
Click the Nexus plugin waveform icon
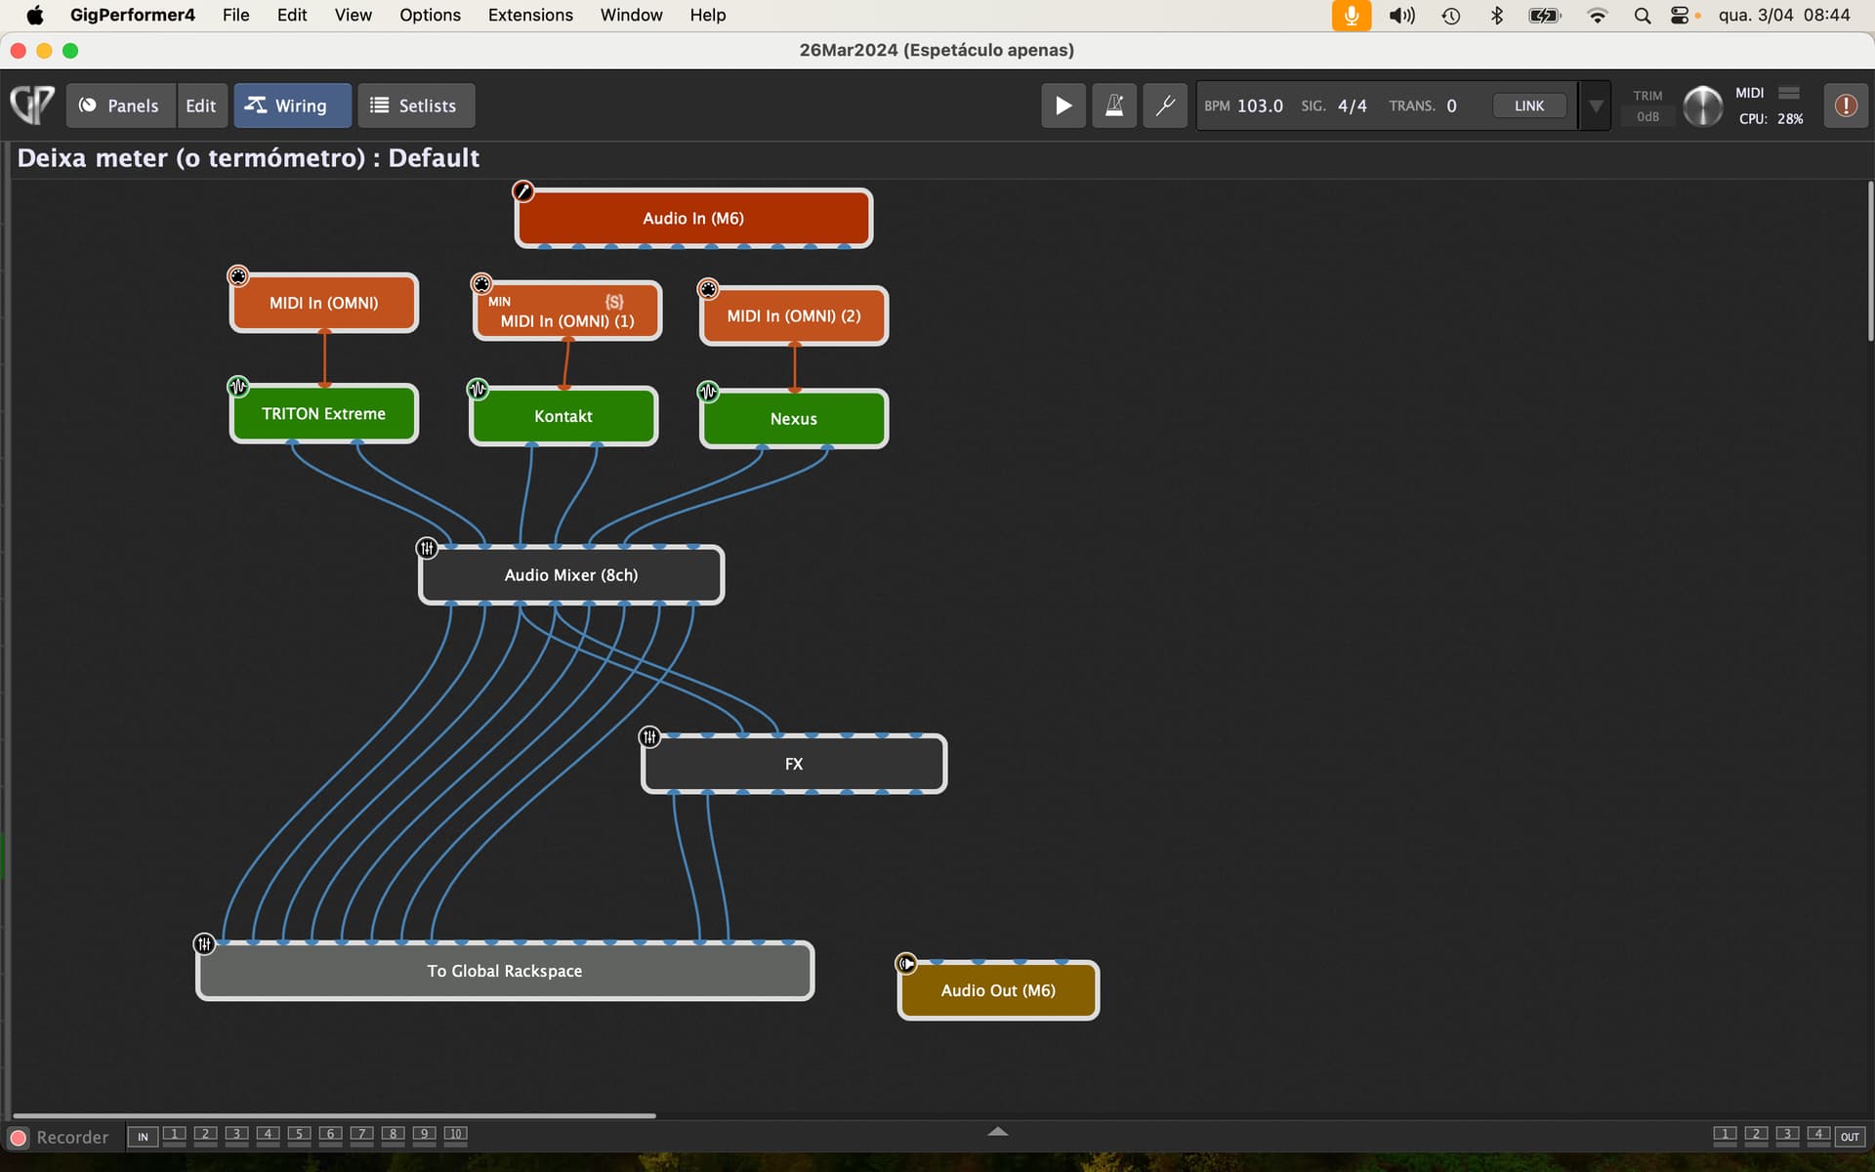(x=708, y=393)
